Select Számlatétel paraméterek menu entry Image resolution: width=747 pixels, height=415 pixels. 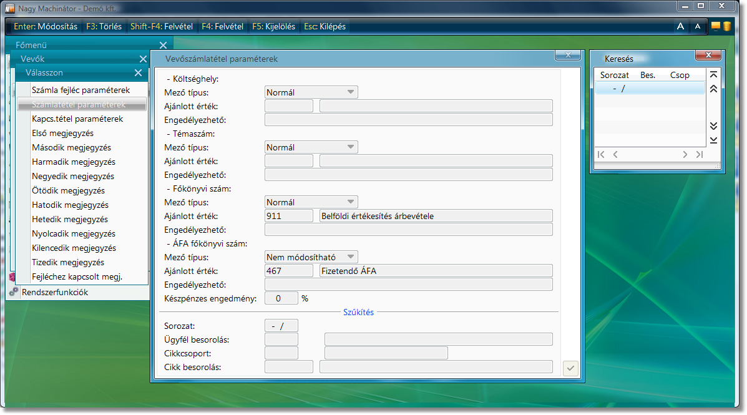point(81,104)
